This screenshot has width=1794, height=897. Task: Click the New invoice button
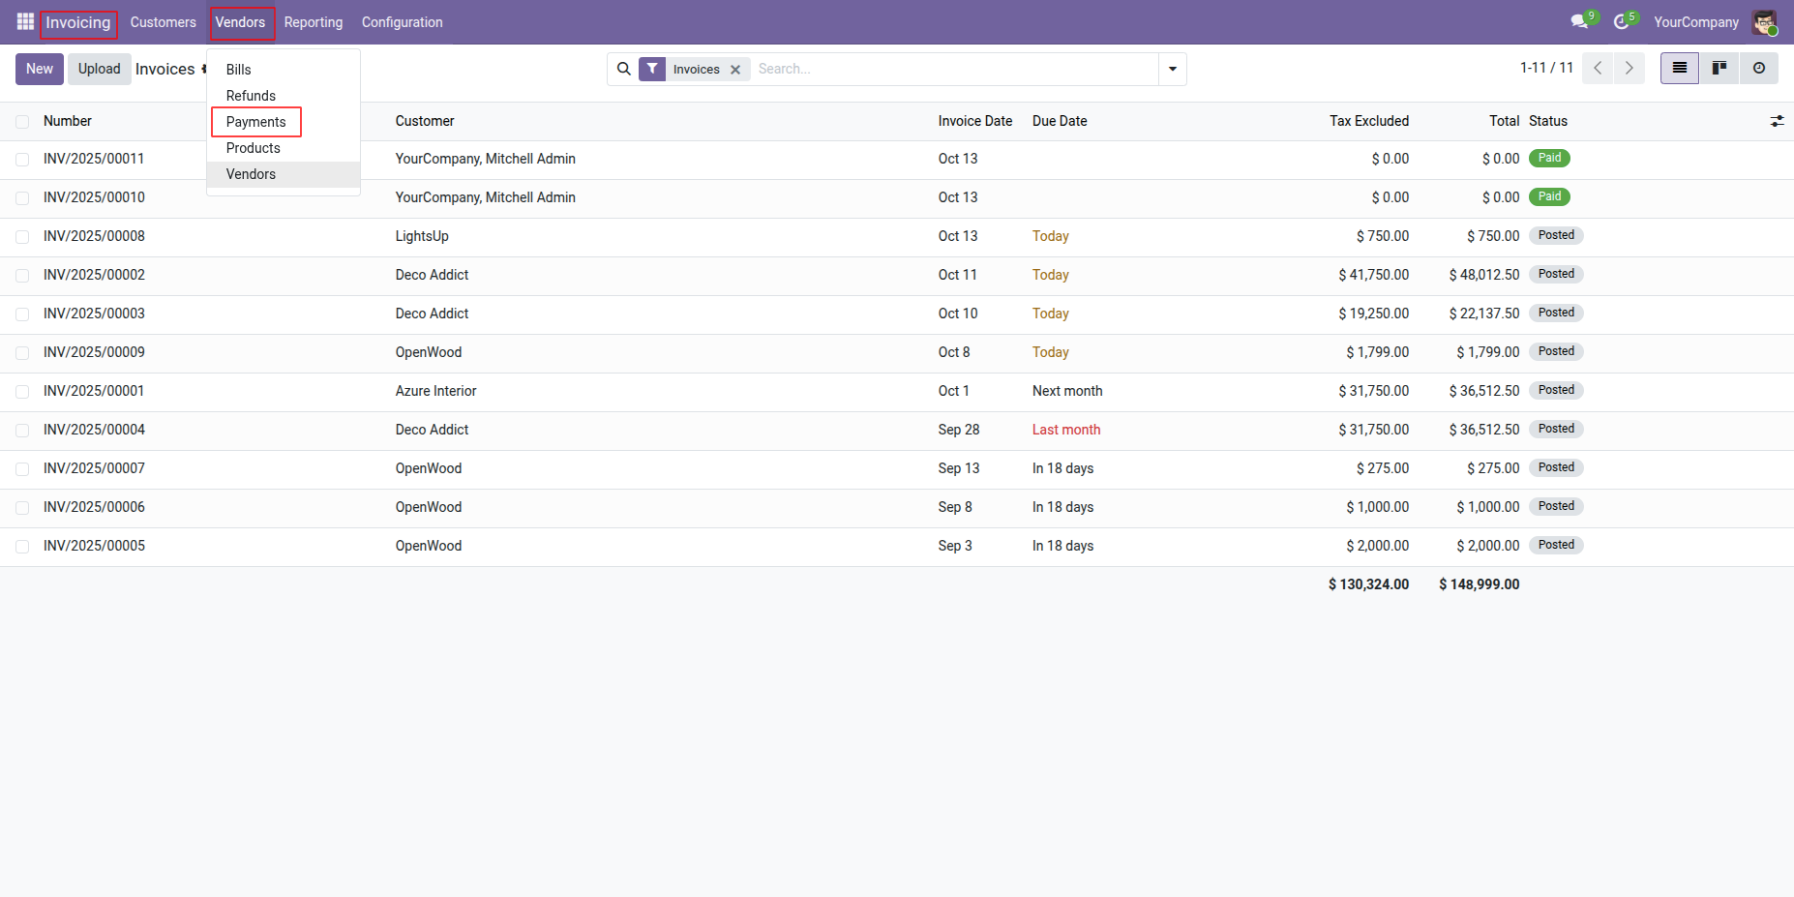pyautogui.click(x=40, y=69)
